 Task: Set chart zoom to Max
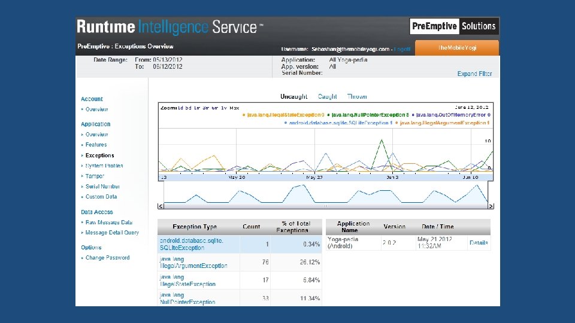click(234, 108)
